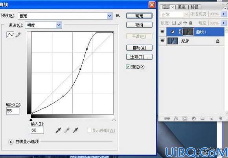Click the new adjustment layer icon

point(193,118)
